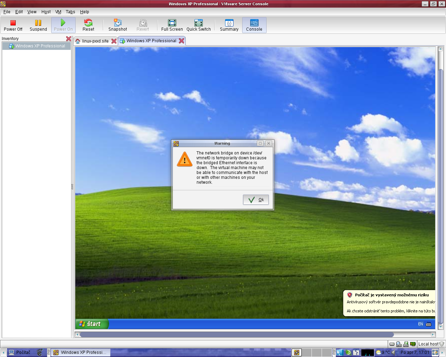Open the Windows XP štart menu
446x357 pixels.
[92, 324]
